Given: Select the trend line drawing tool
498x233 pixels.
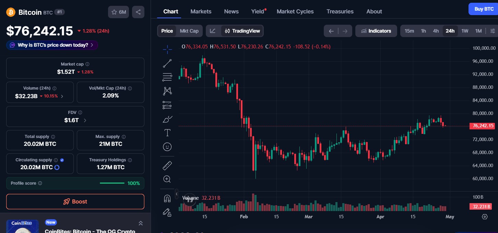Looking at the screenshot, I should tap(167, 63).
